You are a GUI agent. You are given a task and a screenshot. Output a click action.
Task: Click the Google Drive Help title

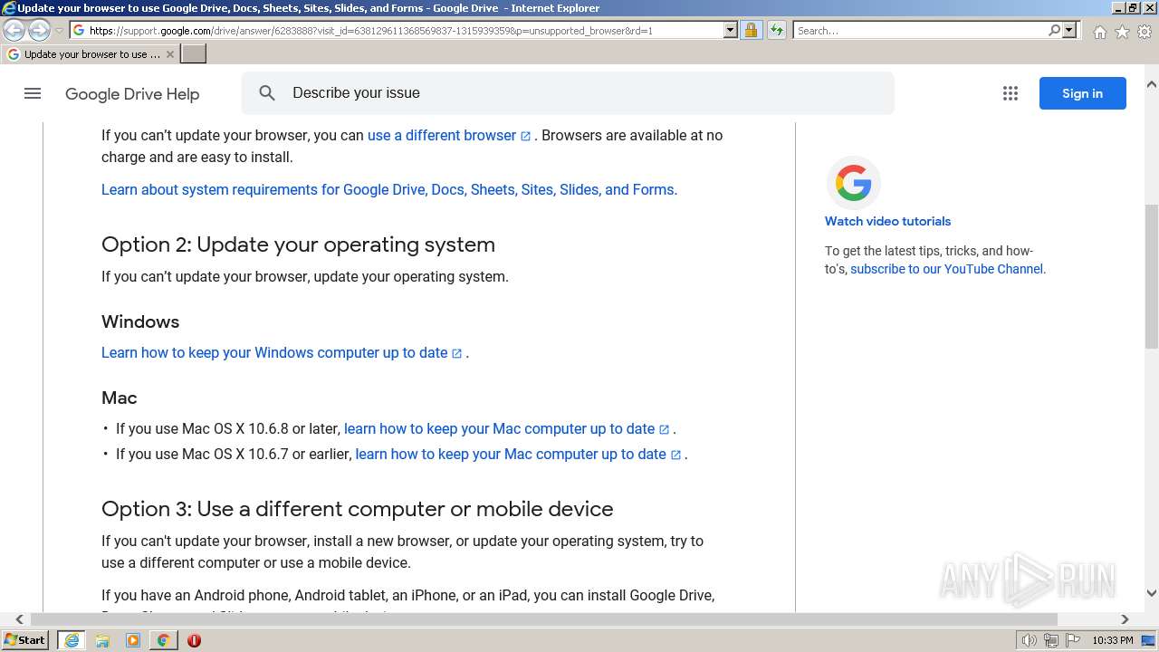tap(132, 94)
